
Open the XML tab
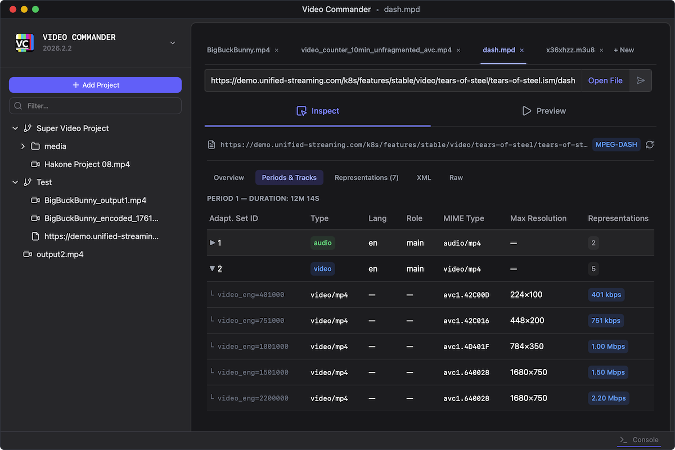click(x=424, y=177)
